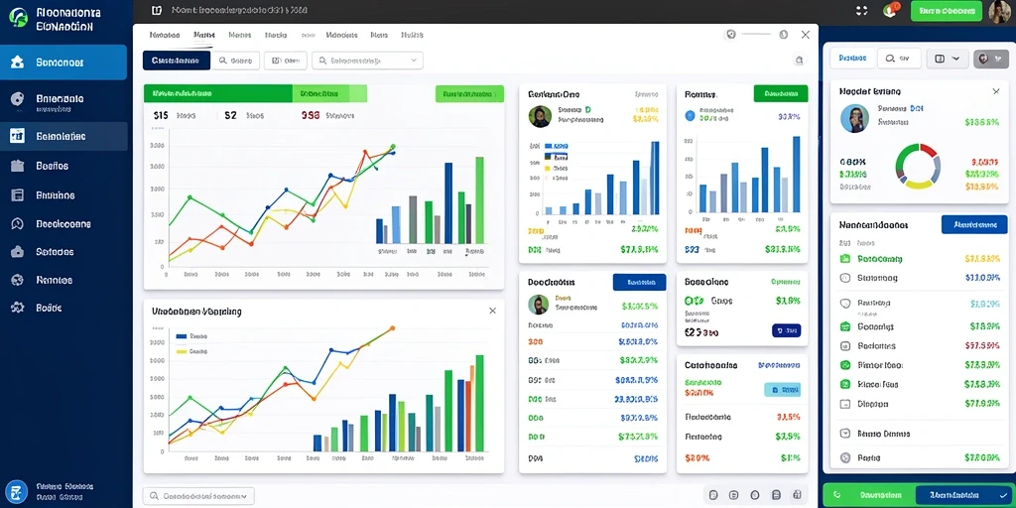Open the last tab in the main tab strip
1016x508 pixels.
tap(412, 35)
